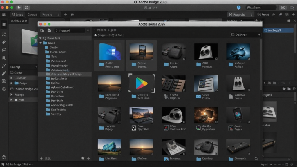The width and height of the screenshot is (297, 167).
Task: Select the rocket icon in the left sidebar
Action: tap(4, 42)
